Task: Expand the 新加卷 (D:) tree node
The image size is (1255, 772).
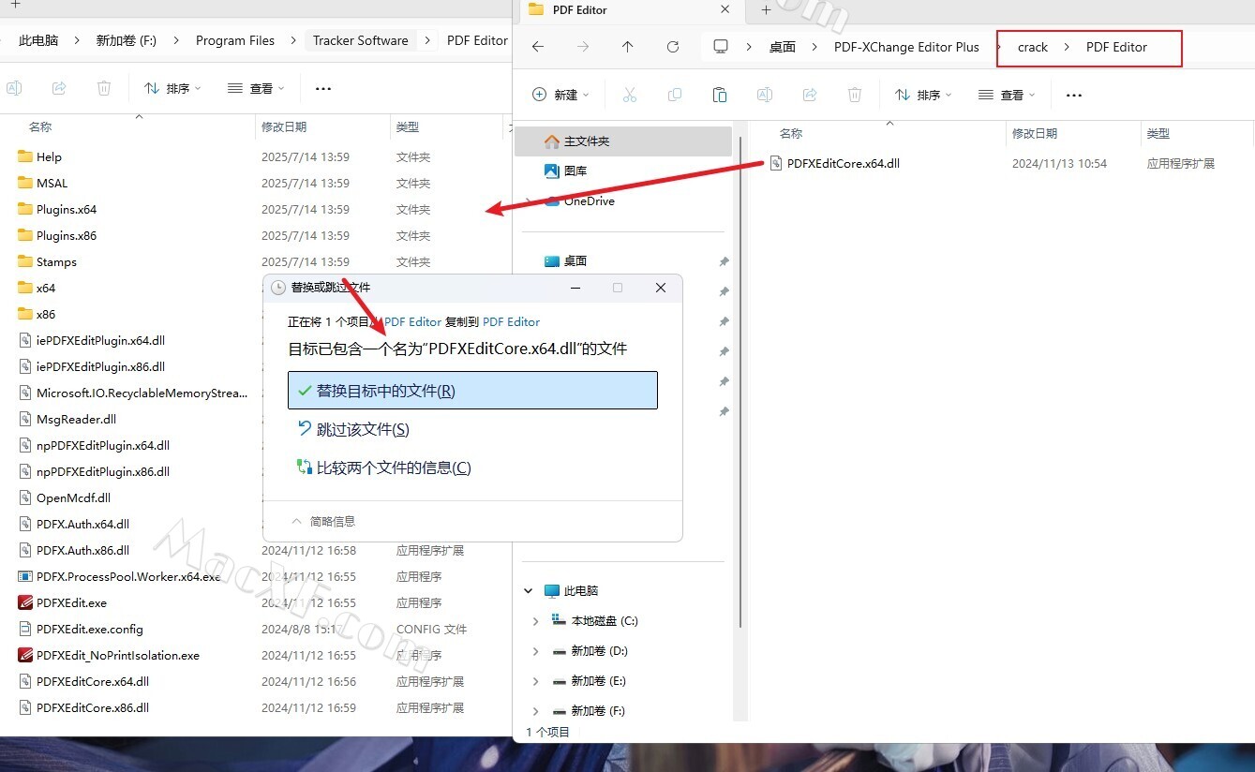Action: tap(536, 651)
